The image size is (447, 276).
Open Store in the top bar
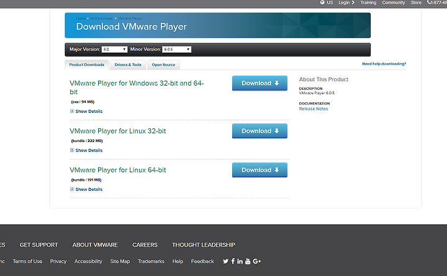click(x=416, y=2)
